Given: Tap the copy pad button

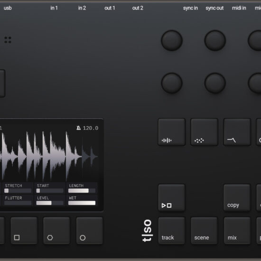Looking at the screenshot, I should tap(237, 197).
